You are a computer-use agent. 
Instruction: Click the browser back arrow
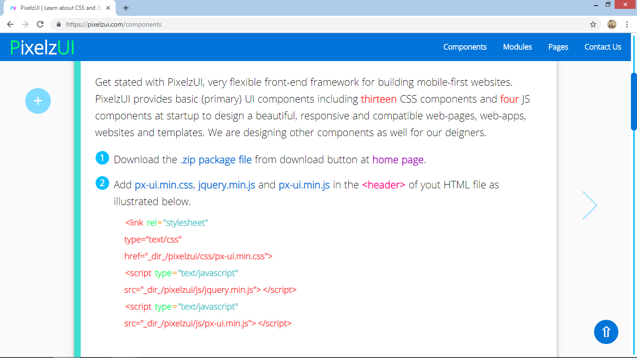pos(10,24)
